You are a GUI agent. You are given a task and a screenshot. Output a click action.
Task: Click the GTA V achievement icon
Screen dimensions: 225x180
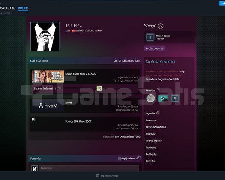(99, 88)
